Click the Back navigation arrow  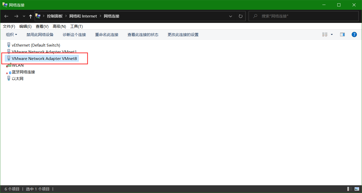click(x=6, y=16)
